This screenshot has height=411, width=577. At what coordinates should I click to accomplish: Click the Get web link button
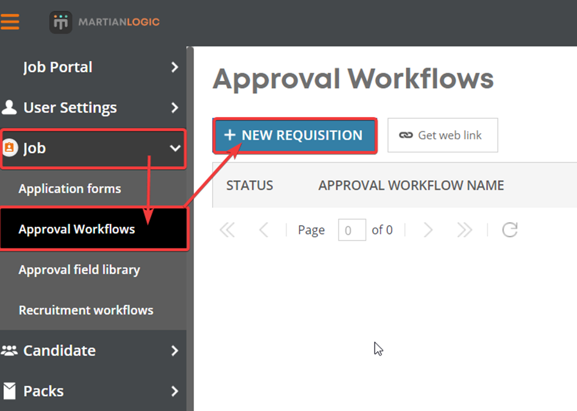(x=443, y=135)
